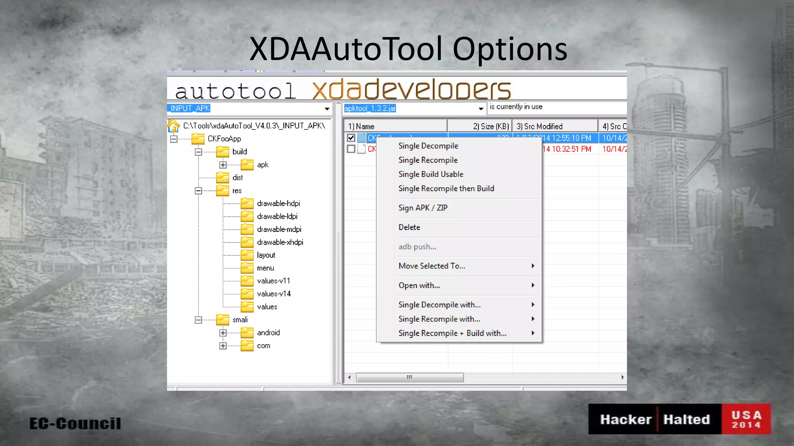Uncheck the checkbox of the highlighted first file row
Viewport: 794px width, 446px height.
pos(351,138)
